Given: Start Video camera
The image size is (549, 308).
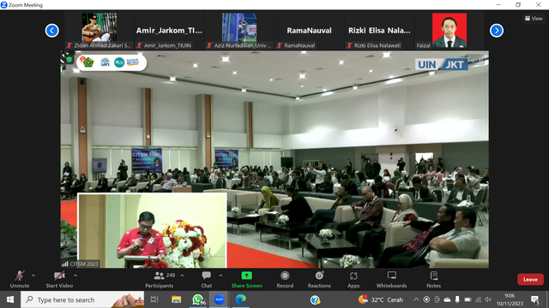Looking at the screenshot, I should tap(59, 280).
